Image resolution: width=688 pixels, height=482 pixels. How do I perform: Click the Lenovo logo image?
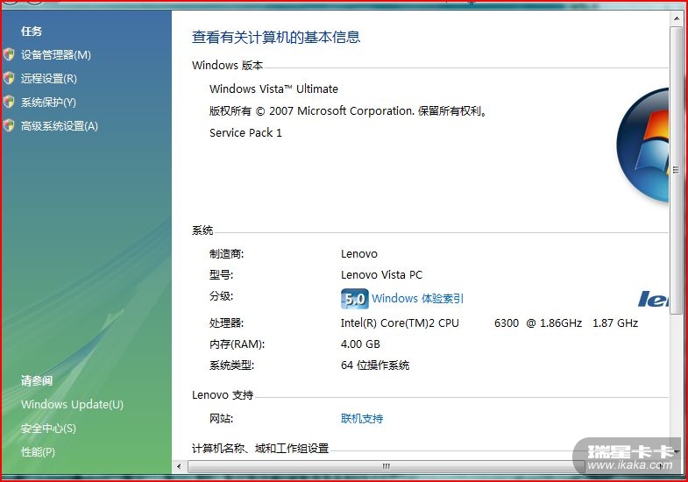[x=653, y=299]
